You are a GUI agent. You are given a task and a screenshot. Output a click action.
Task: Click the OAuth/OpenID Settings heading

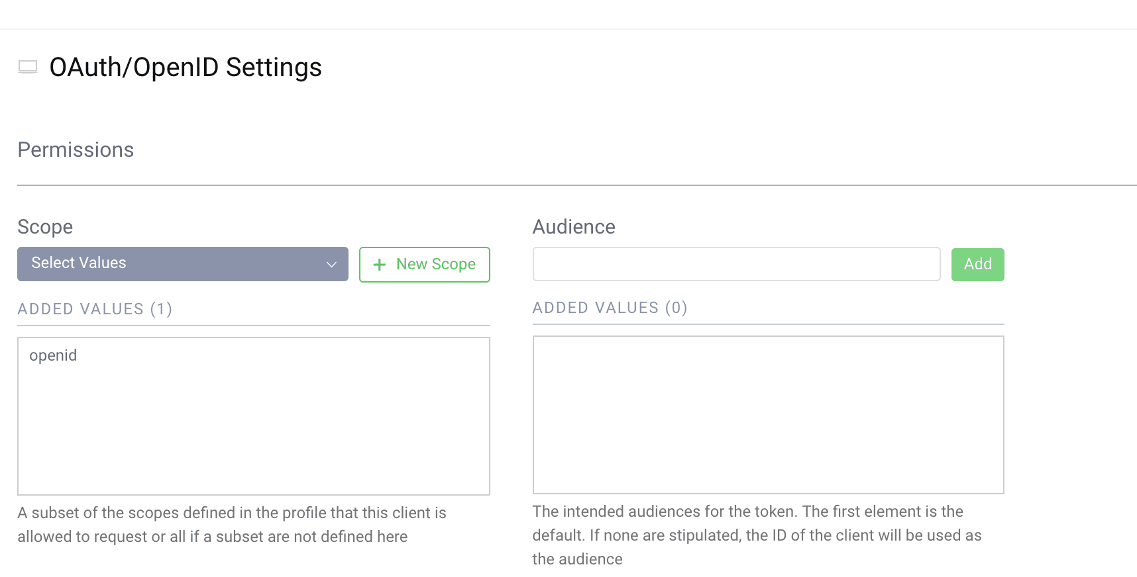click(x=186, y=67)
